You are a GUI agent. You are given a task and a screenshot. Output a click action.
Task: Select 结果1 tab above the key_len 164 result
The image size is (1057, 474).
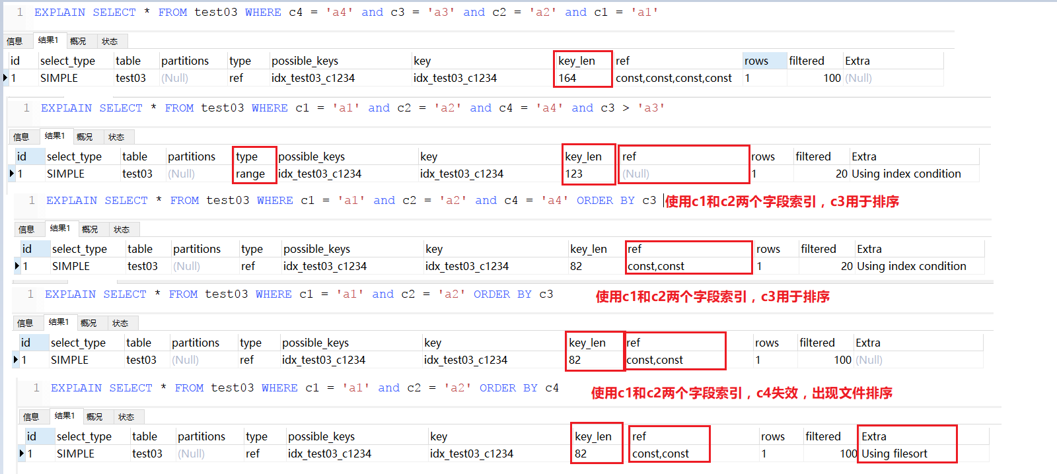click(48, 40)
